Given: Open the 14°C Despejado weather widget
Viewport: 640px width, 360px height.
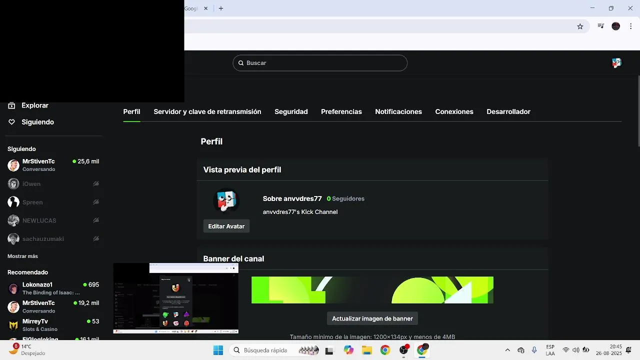Looking at the screenshot, I should click(27, 349).
